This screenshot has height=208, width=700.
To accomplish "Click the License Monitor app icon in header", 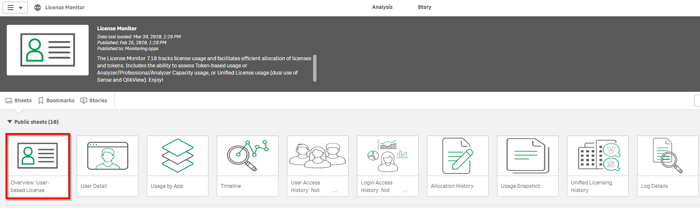I will click(38, 8).
